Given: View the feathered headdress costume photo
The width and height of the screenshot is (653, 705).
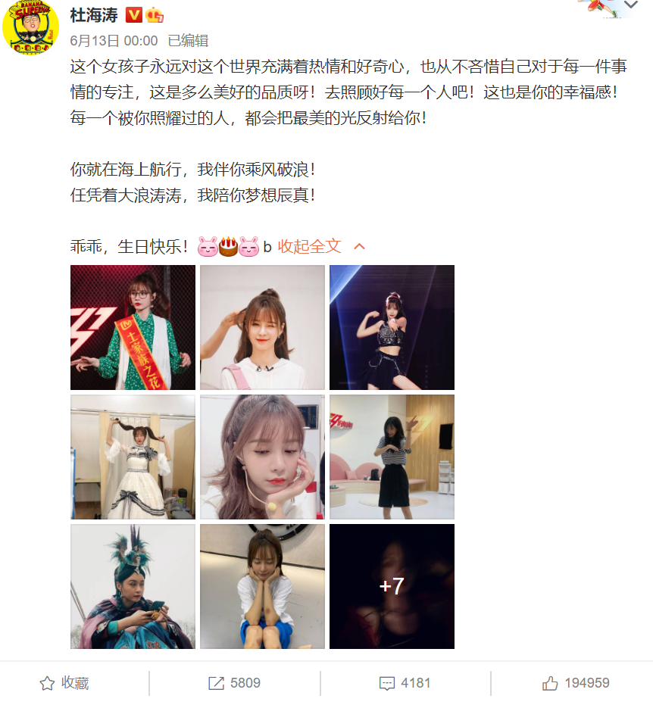Looking at the screenshot, I should point(133,586).
